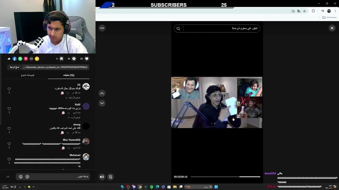Like Rafif's comment
Viewport: 339px width, 190px height.
pyautogui.click(x=9, y=109)
